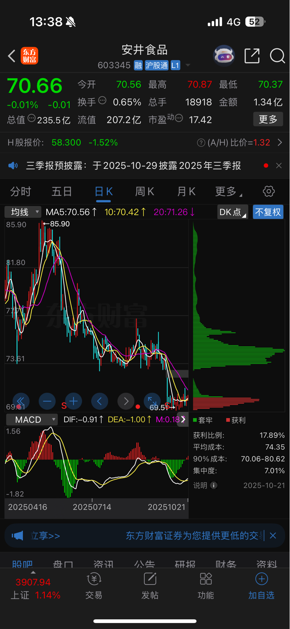Tap the 85.90 high price label
The image size is (290, 629).
[57, 224]
